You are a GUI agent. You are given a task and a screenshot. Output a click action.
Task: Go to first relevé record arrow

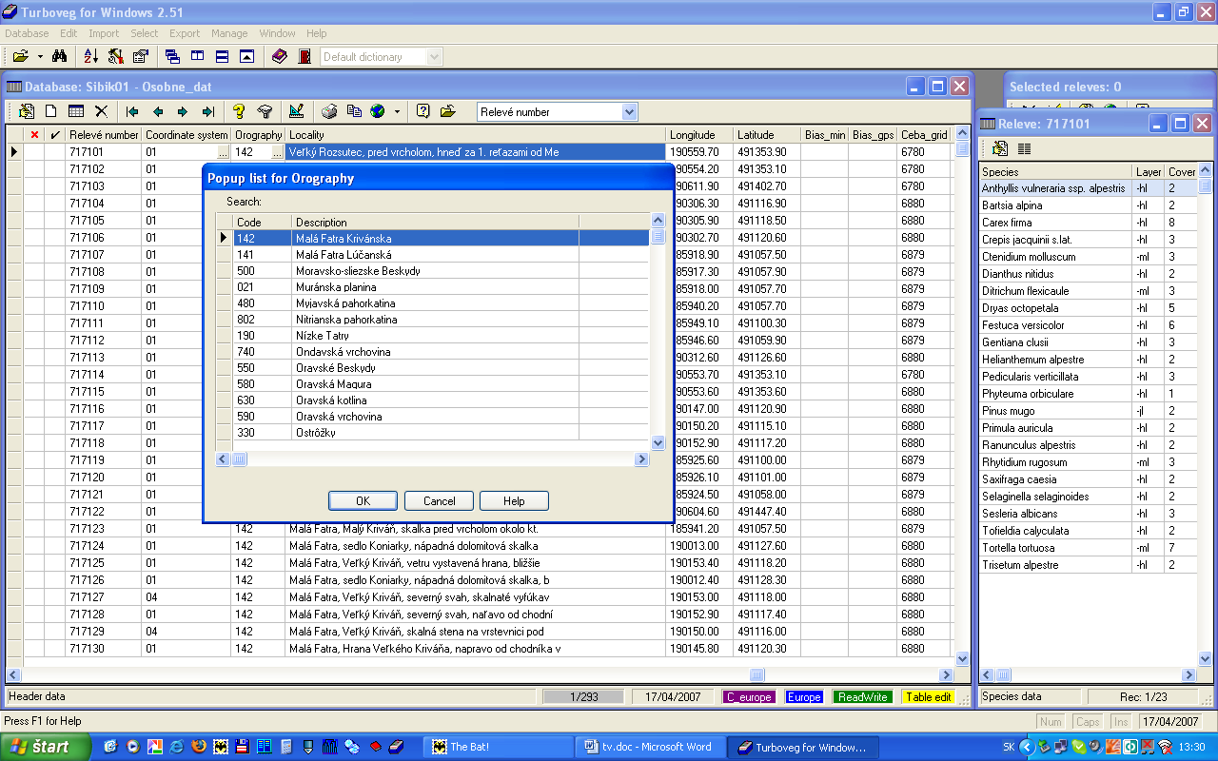[x=132, y=111]
